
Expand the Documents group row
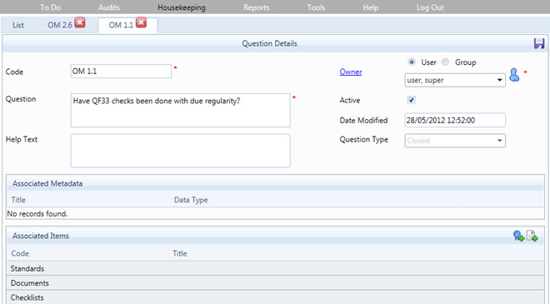[x=275, y=283]
